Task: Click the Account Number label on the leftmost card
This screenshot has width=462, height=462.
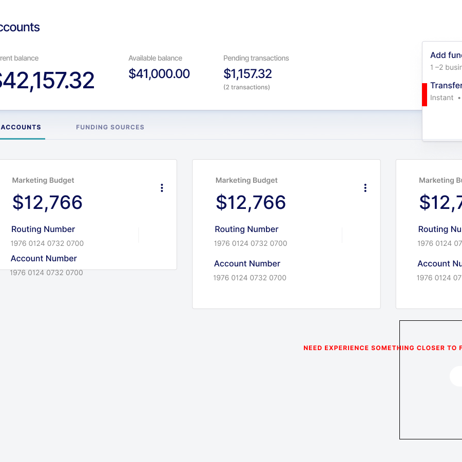Action: pos(44,258)
